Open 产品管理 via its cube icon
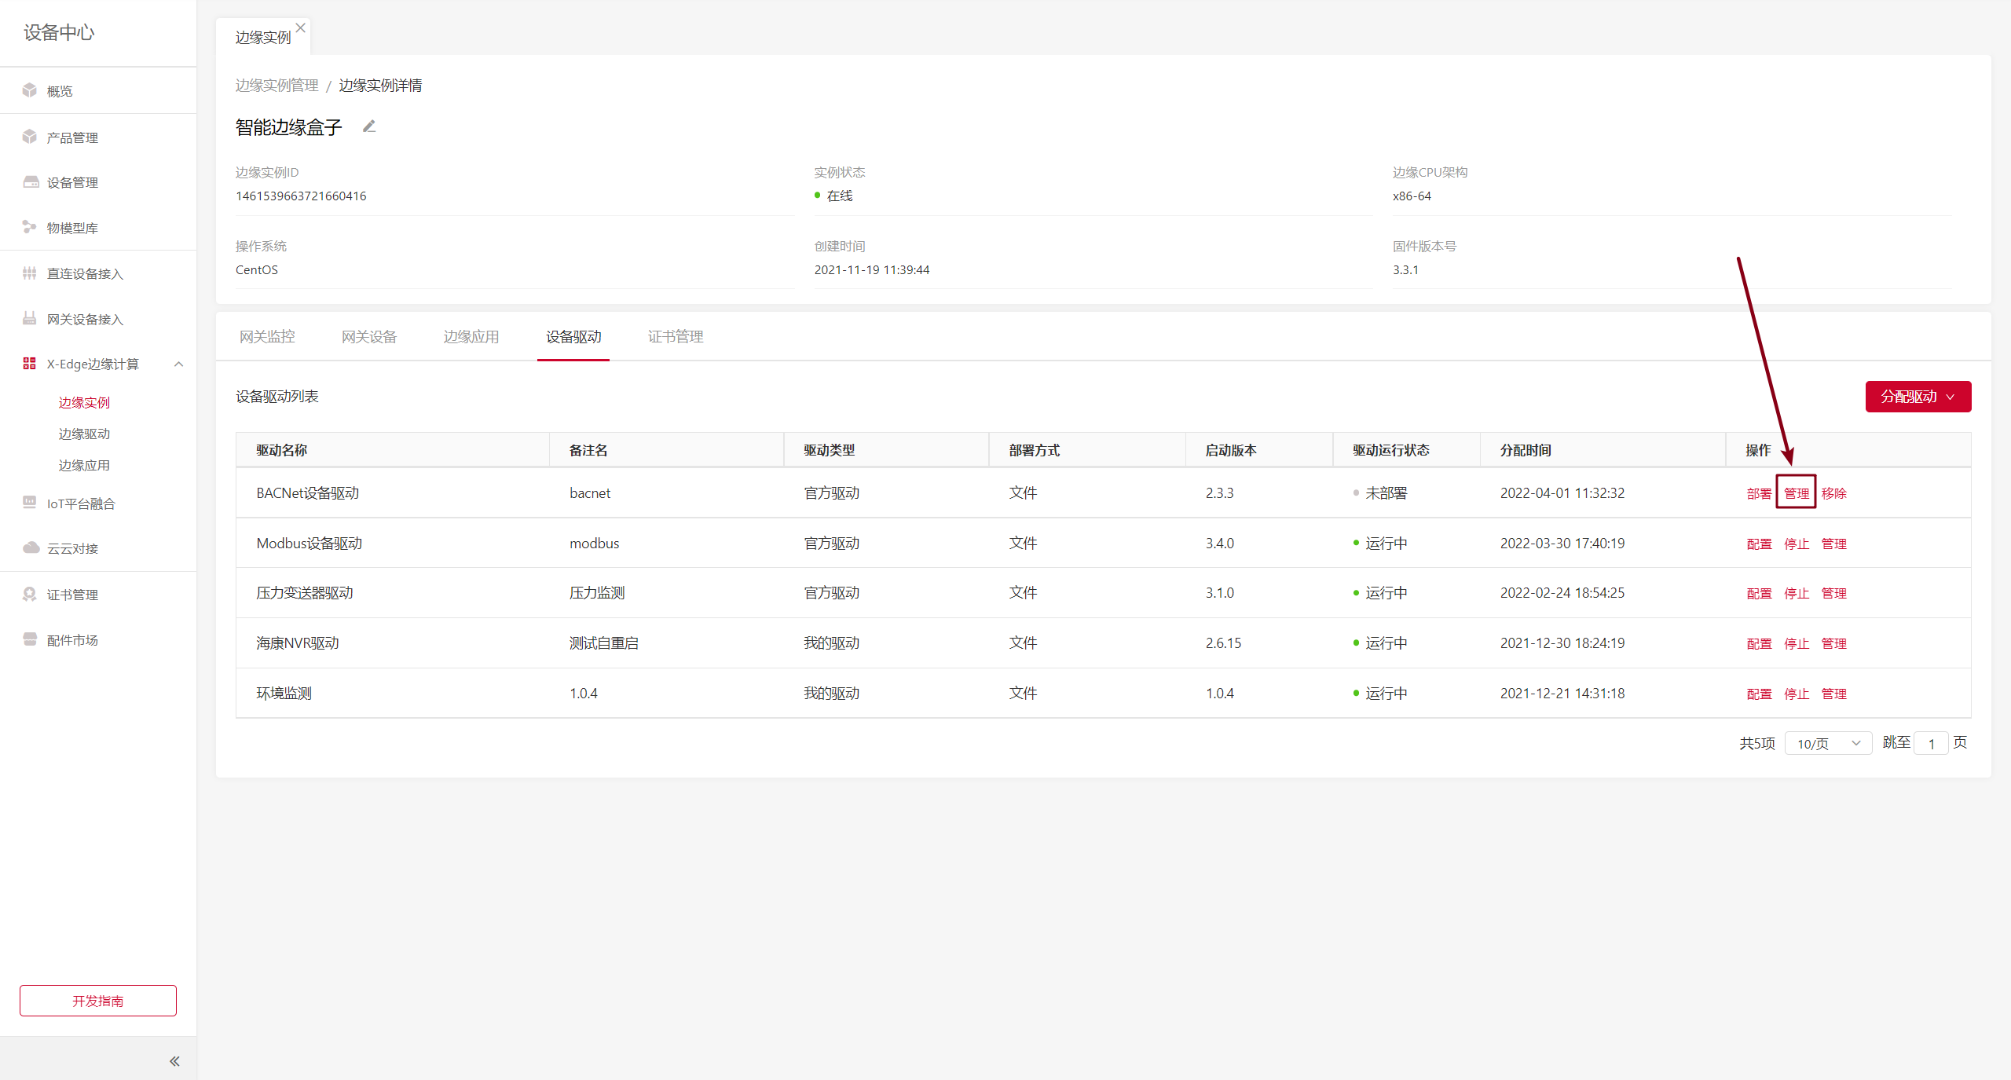This screenshot has width=2011, height=1080. [x=30, y=137]
